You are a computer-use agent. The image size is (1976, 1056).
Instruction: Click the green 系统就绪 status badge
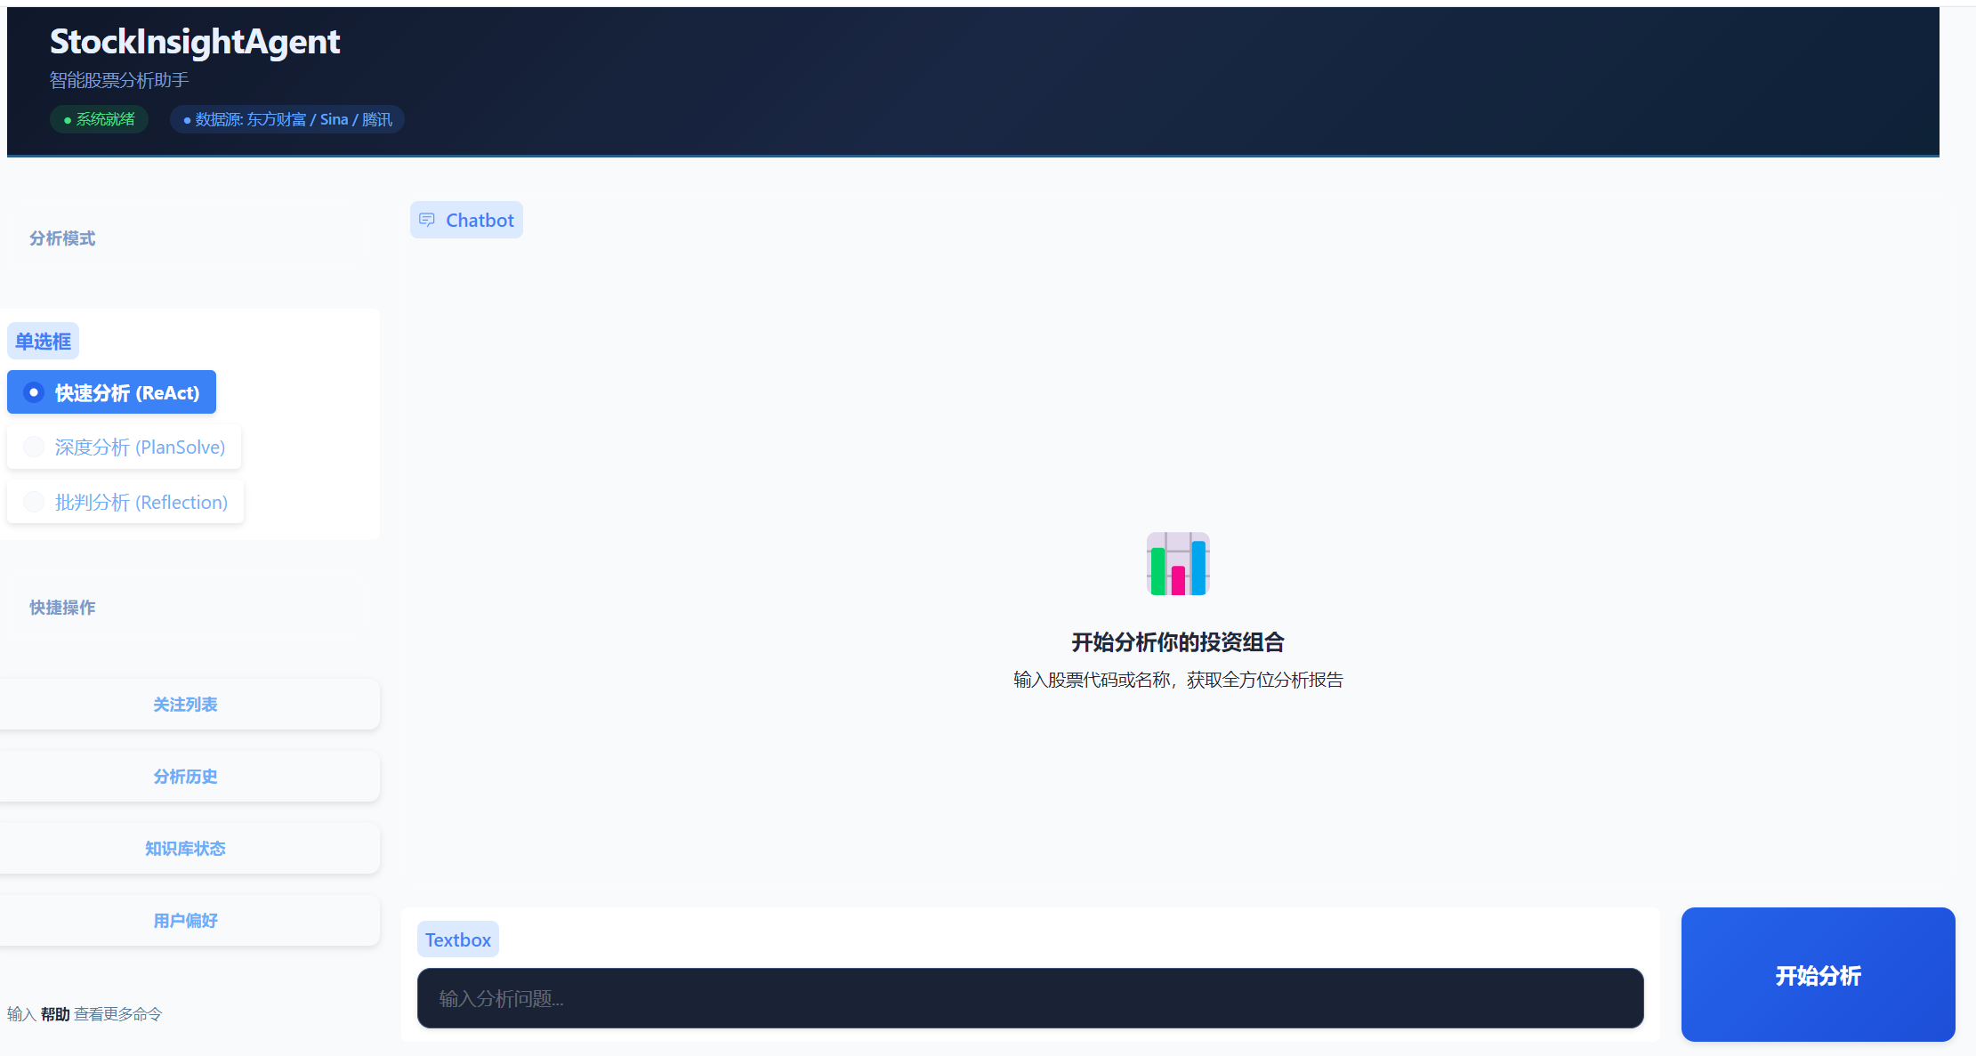(x=99, y=119)
